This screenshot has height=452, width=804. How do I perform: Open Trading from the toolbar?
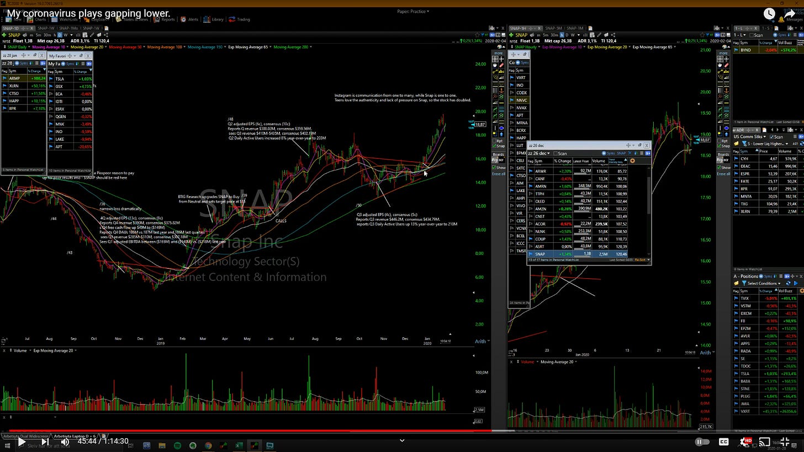pos(240,19)
